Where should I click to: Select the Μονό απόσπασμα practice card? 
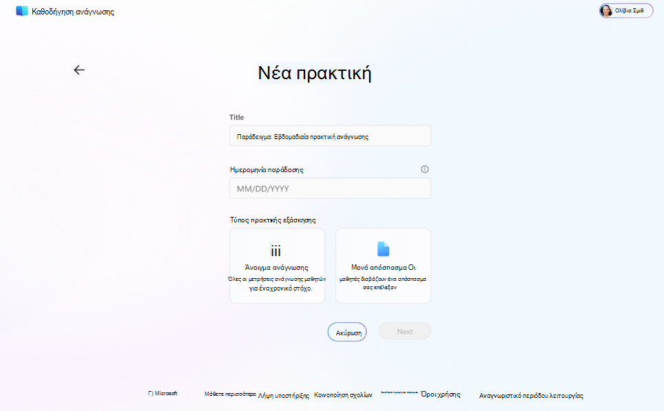coord(383,266)
